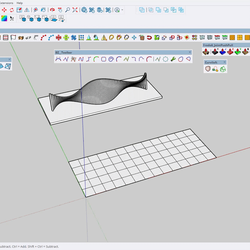Image resolution: width=250 pixels, height=250 pixels.
Task: Open the account profile dropdown arrow
Action: click(x=122, y=10)
